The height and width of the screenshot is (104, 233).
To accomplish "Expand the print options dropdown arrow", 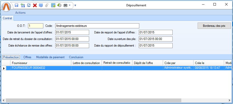I will (70, 5).
